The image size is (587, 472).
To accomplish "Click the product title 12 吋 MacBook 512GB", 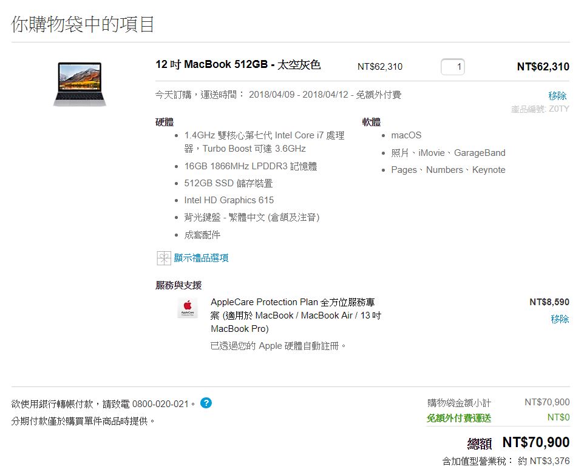I will [x=238, y=65].
